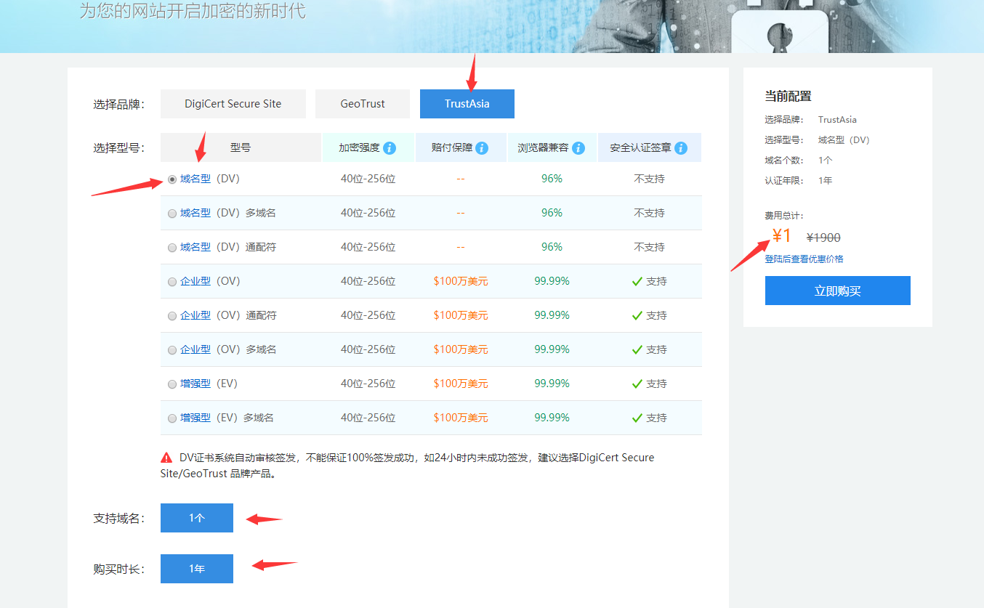Click info icon beside 浏览器兼容 header
This screenshot has height=608, width=984.
(578, 148)
